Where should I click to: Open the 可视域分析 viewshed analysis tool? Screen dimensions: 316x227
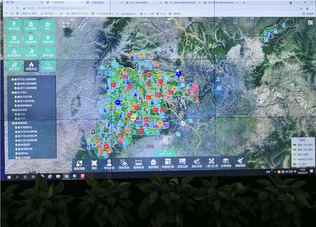click(167, 163)
